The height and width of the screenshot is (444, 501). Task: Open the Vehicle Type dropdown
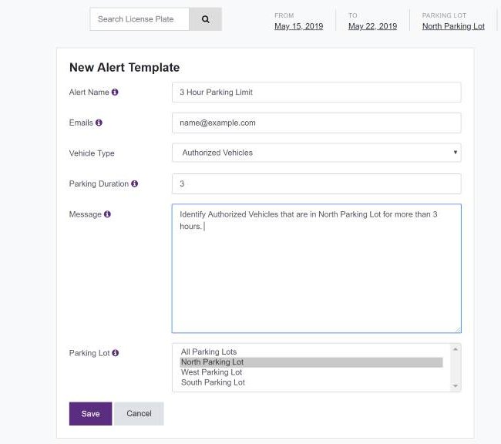click(316, 153)
